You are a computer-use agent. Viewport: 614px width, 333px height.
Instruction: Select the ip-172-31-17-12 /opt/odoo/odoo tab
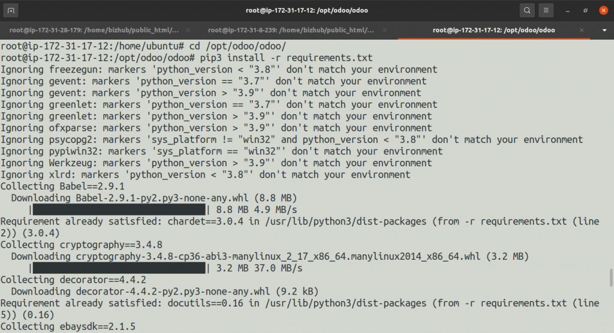(x=493, y=30)
